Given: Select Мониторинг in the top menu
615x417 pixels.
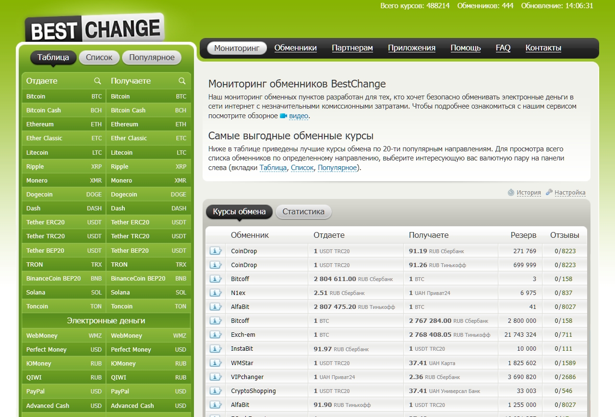Looking at the screenshot, I should tap(237, 48).
